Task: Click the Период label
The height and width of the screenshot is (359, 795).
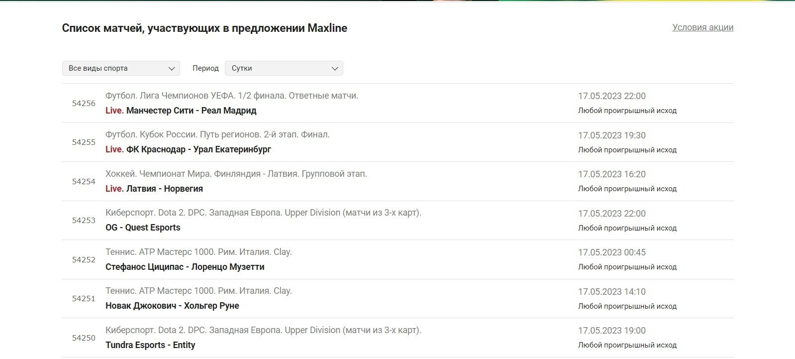Action: (205, 68)
